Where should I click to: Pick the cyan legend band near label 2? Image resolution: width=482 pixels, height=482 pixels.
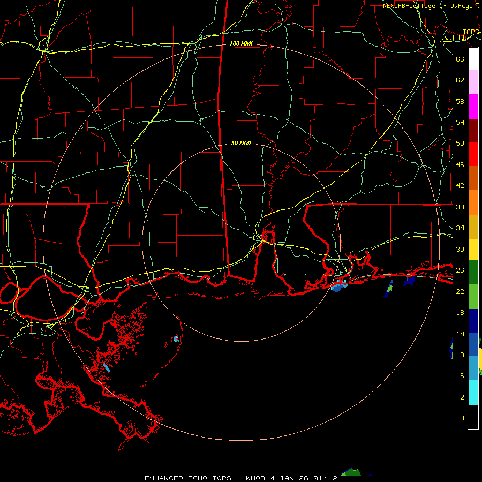coord(473,393)
